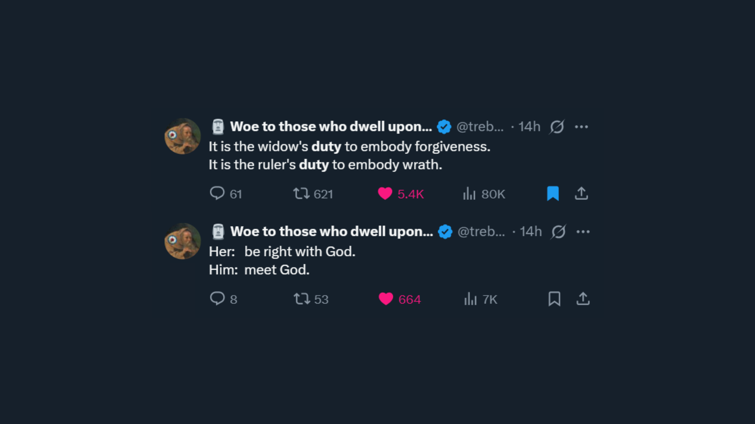
Task: Reply to the 'Her: be right with God' tweet
Action: (223, 299)
